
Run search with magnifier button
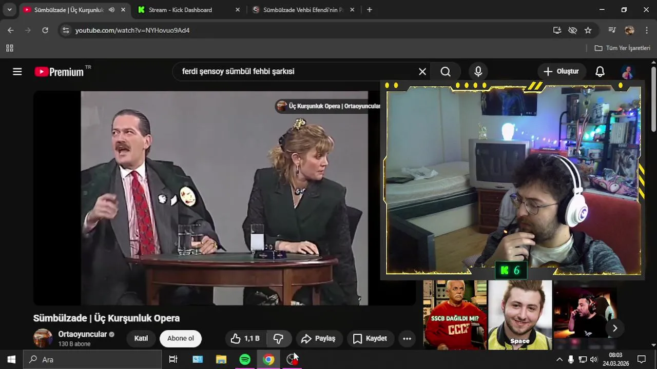coord(446,72)
